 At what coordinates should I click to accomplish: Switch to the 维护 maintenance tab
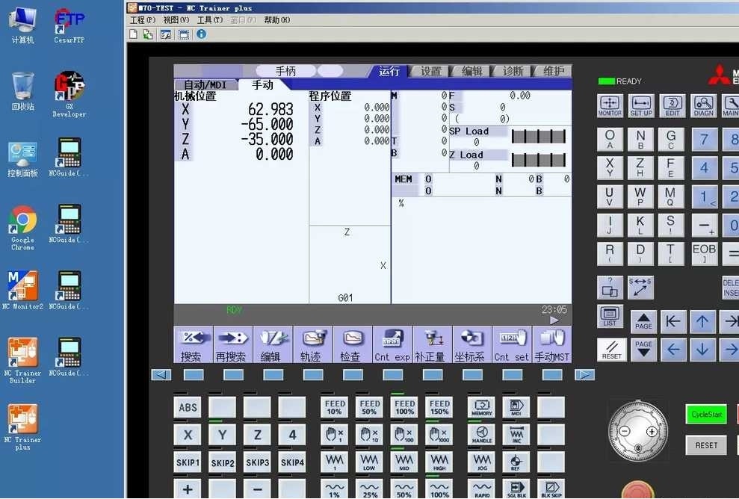point(553,71)
